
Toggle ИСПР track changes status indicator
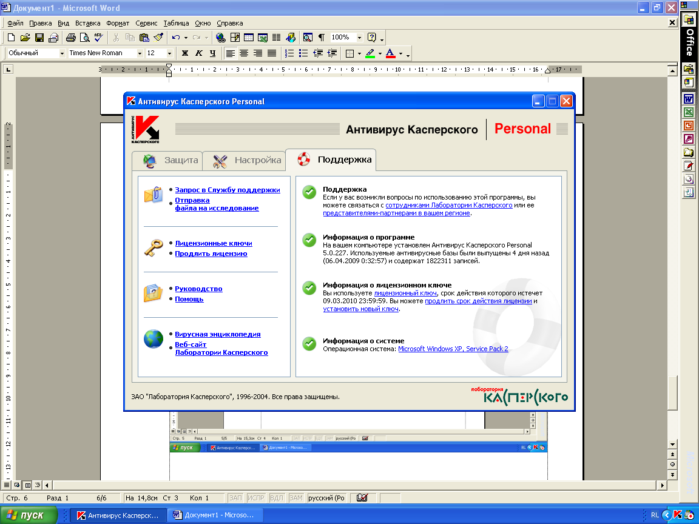pos(256,498)
